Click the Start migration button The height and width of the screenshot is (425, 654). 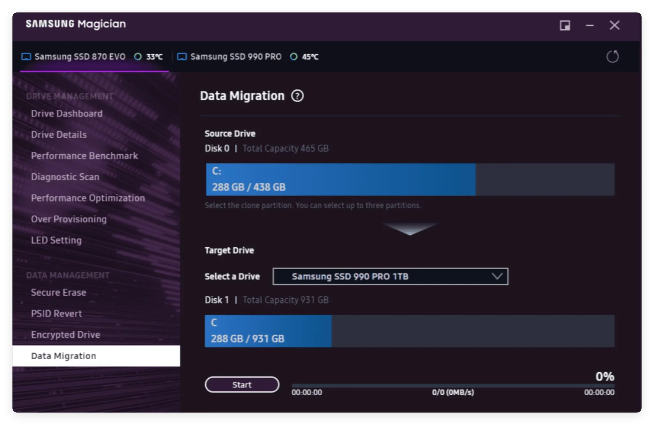tap(242, 384)
